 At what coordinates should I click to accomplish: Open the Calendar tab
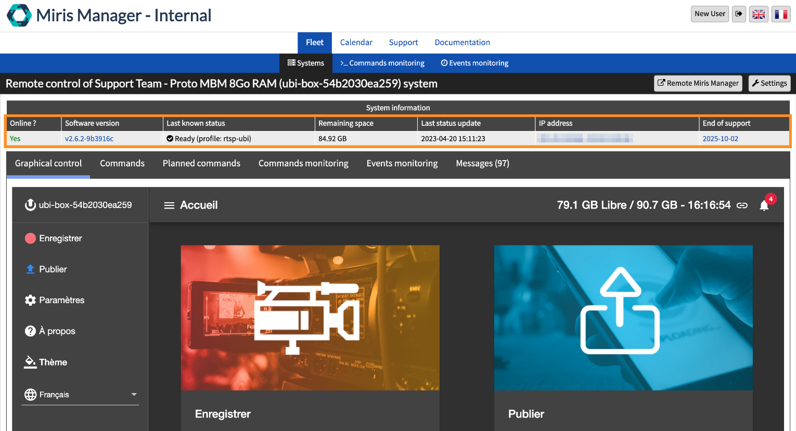[356, 43]
